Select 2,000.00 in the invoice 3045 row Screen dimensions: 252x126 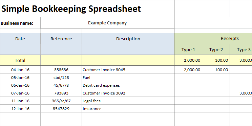coord(188,69)
